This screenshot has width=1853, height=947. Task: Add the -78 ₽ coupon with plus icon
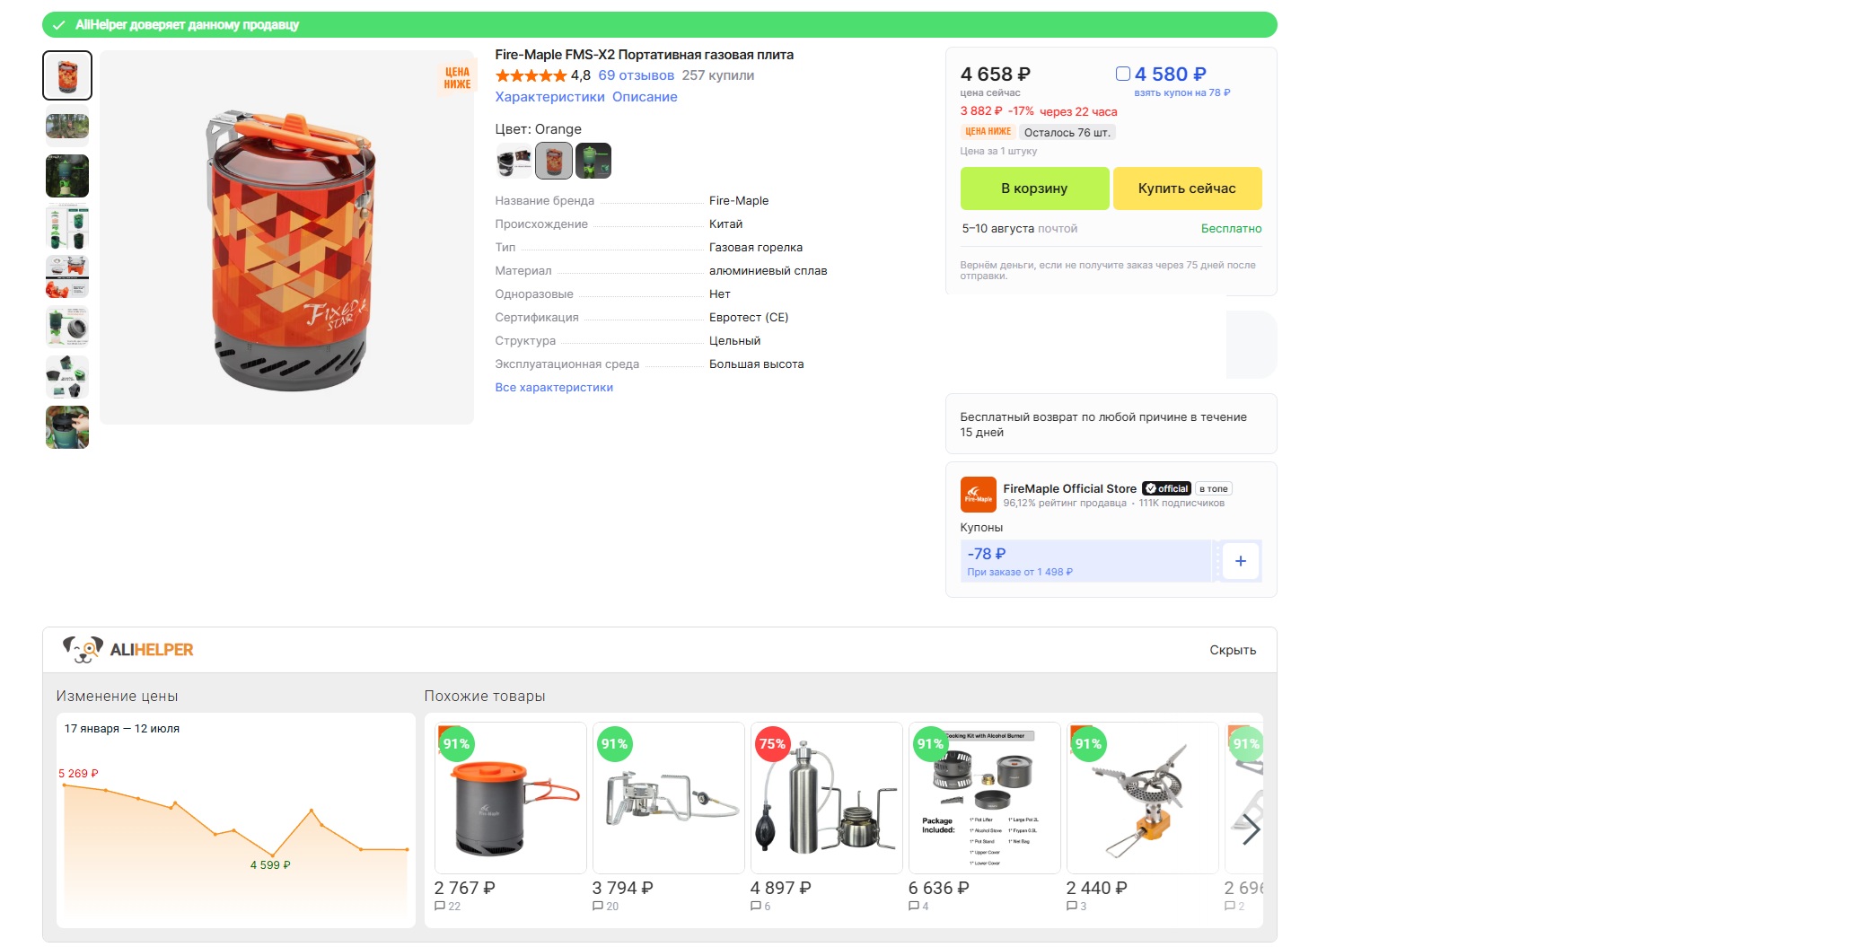[x=1240, y=561]
